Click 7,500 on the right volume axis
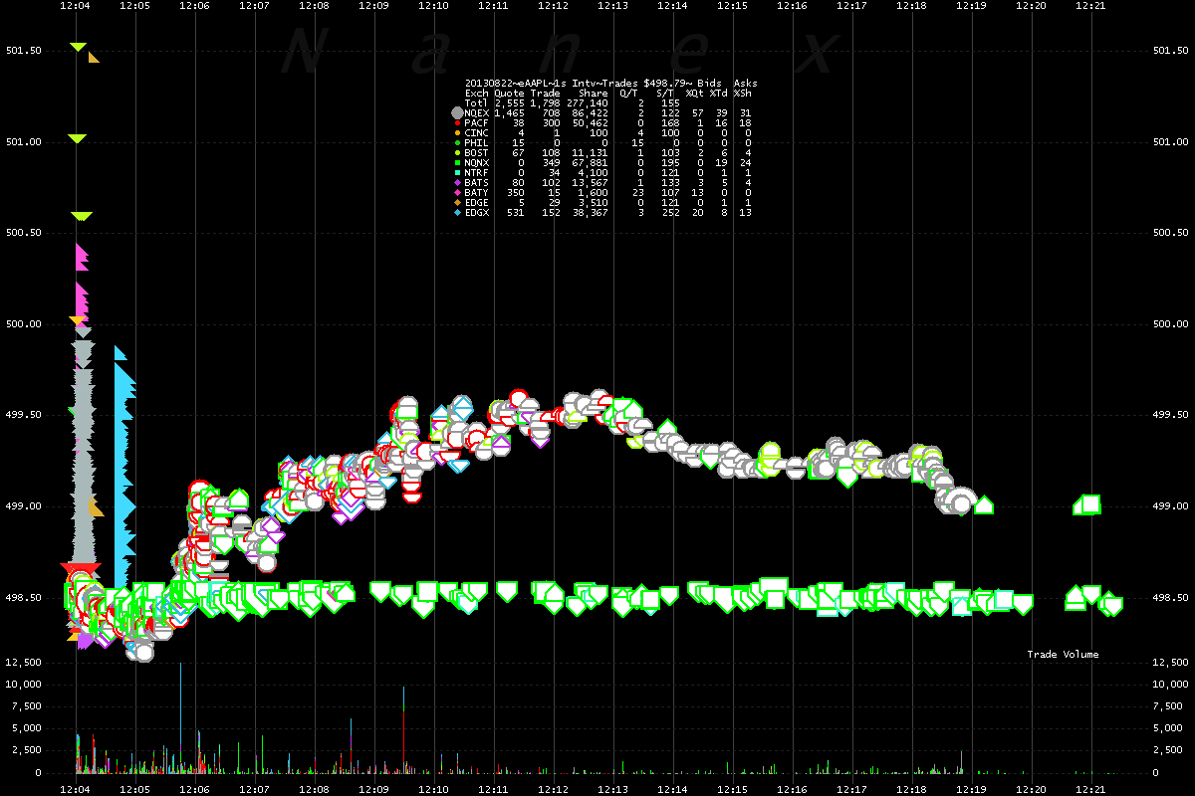1195x796 pixels. click(1167, 706)
